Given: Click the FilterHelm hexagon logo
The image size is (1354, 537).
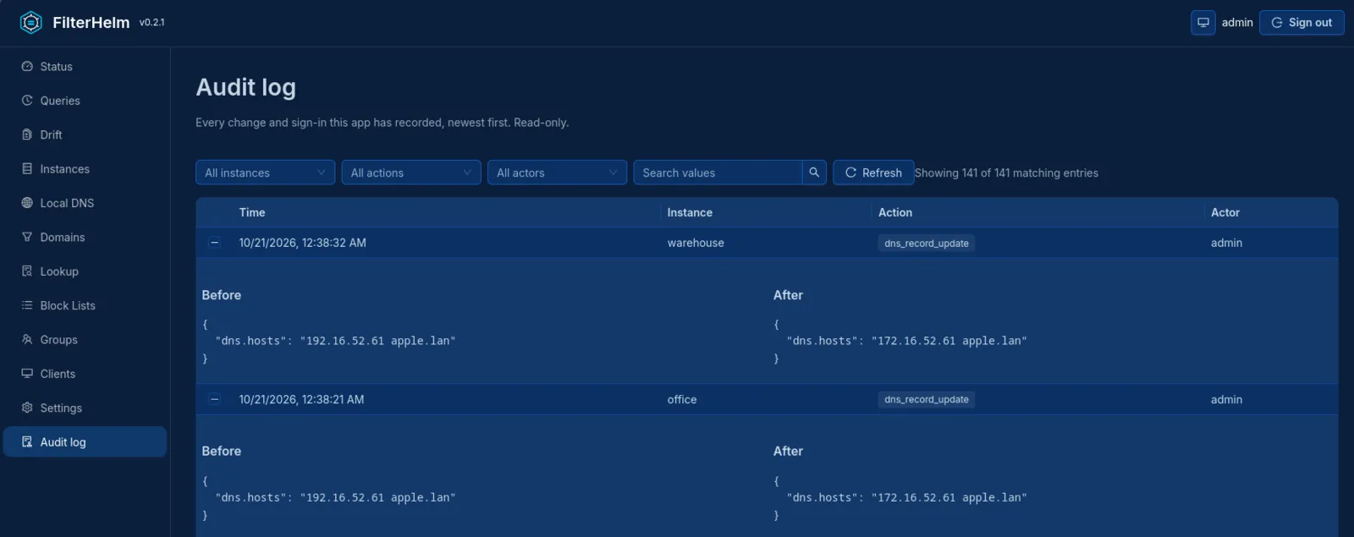Looking at the screenshot, I should tap(31, 23).
